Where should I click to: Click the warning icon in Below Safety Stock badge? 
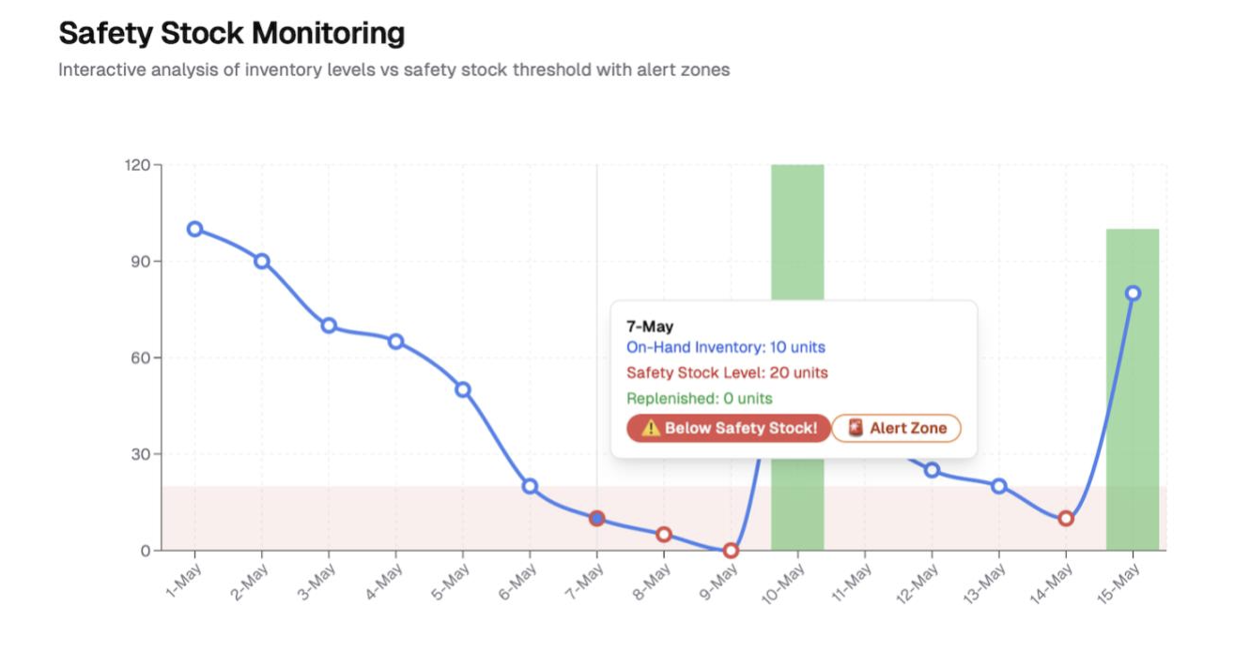point(651,429)
